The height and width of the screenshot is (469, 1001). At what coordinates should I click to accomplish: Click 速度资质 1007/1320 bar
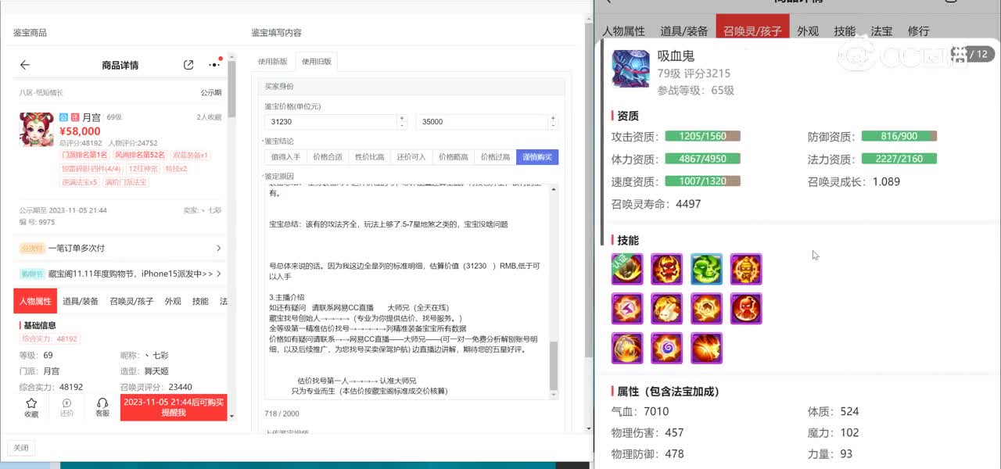pyautogui.click(x=703, y=181)
